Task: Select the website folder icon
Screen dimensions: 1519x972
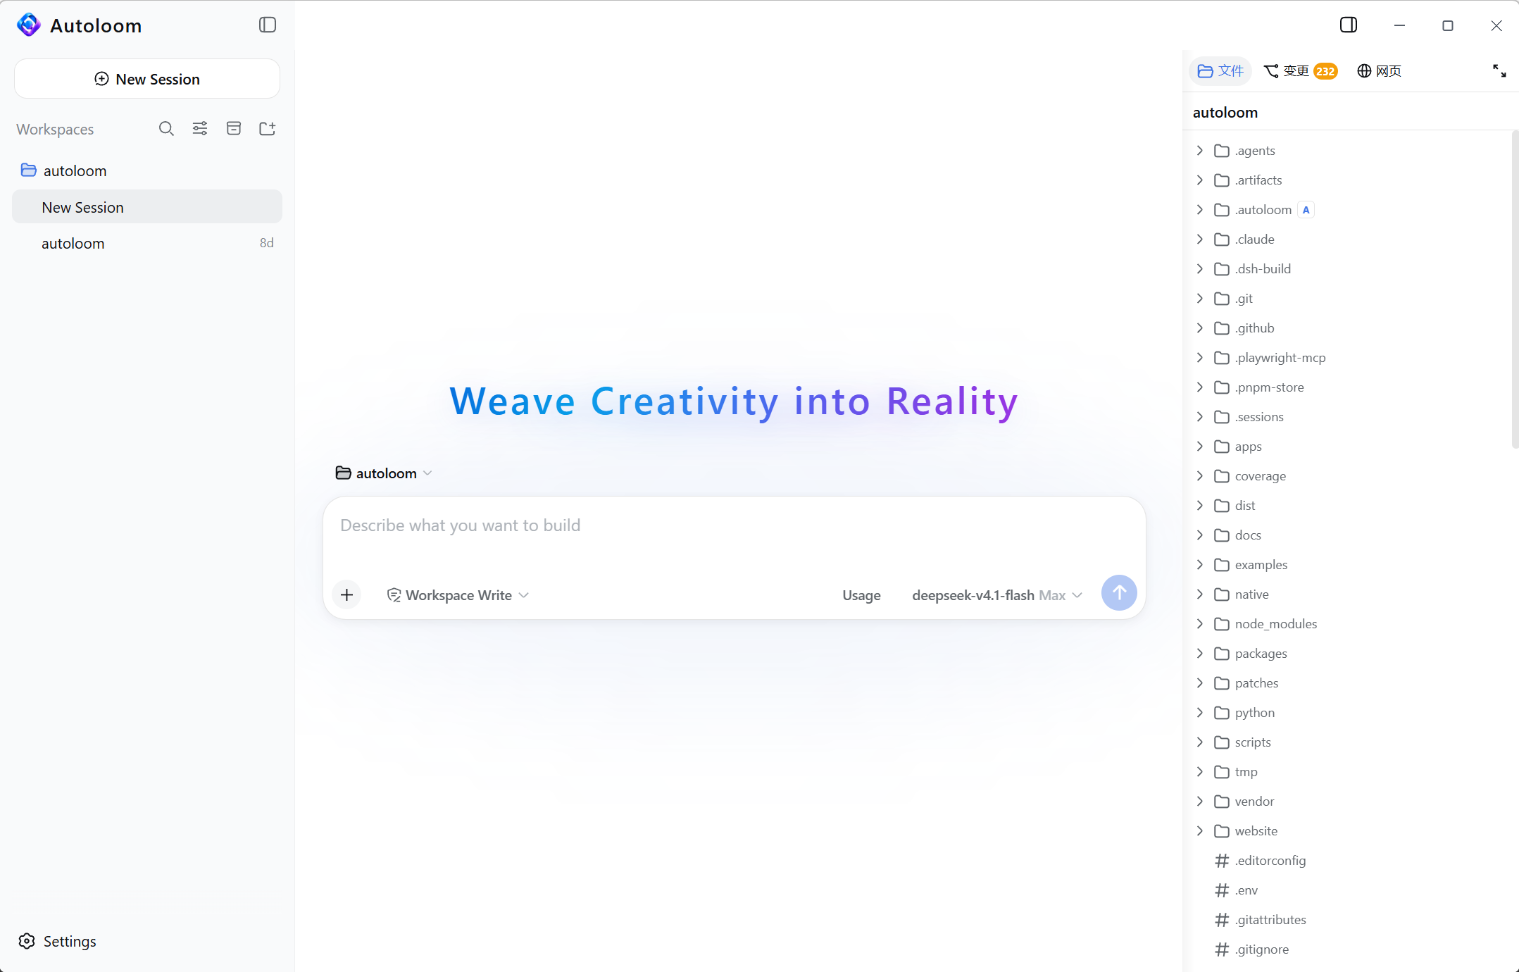Action: [x=1222, y=831]
